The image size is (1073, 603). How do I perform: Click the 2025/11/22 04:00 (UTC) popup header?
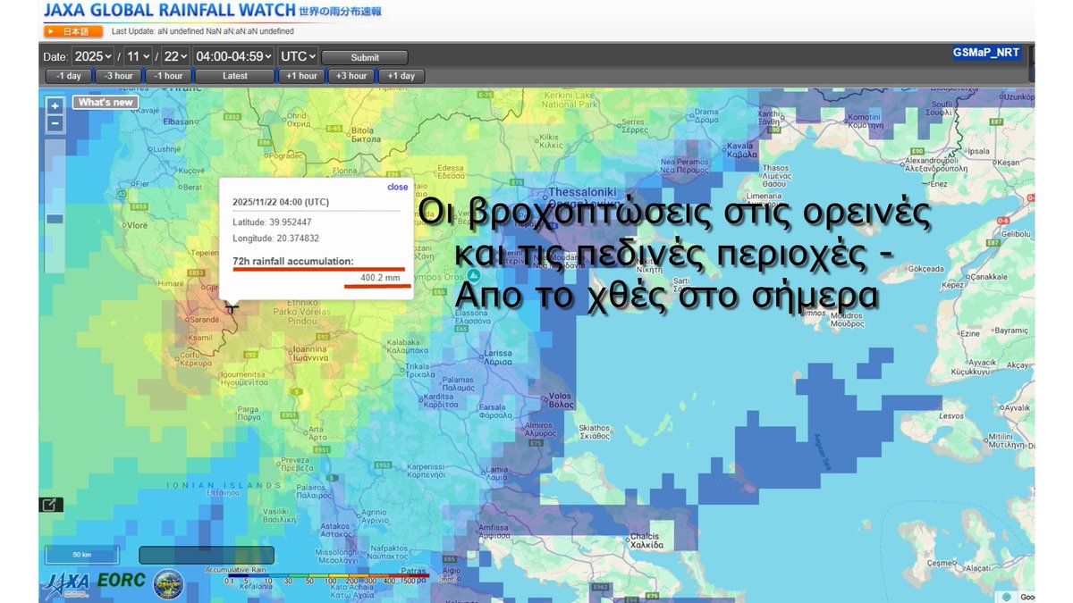[x=281, y=202]
